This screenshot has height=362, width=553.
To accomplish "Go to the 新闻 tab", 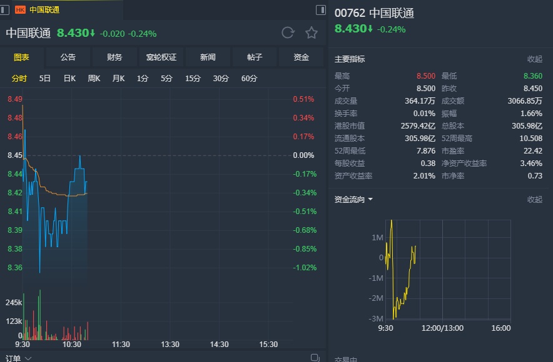I will tap(208, 57).
